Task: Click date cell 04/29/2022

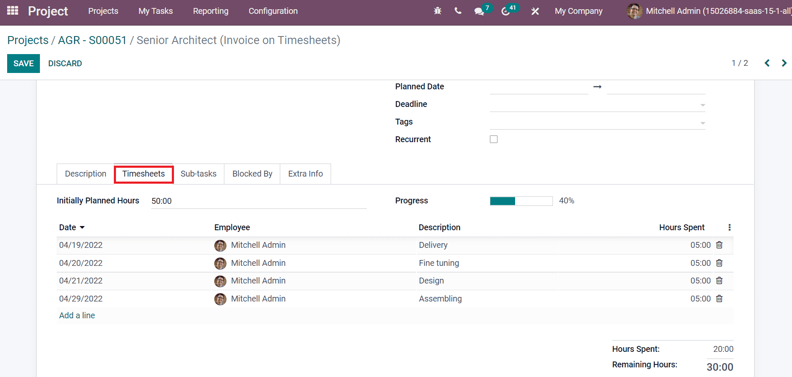Action: tap(81, 299)
